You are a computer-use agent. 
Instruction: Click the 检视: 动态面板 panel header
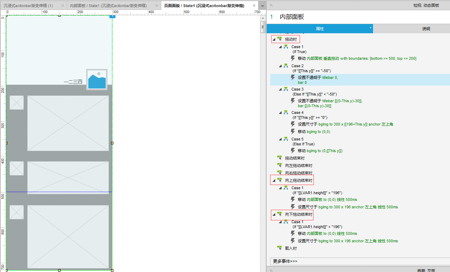tap(426, 5)
